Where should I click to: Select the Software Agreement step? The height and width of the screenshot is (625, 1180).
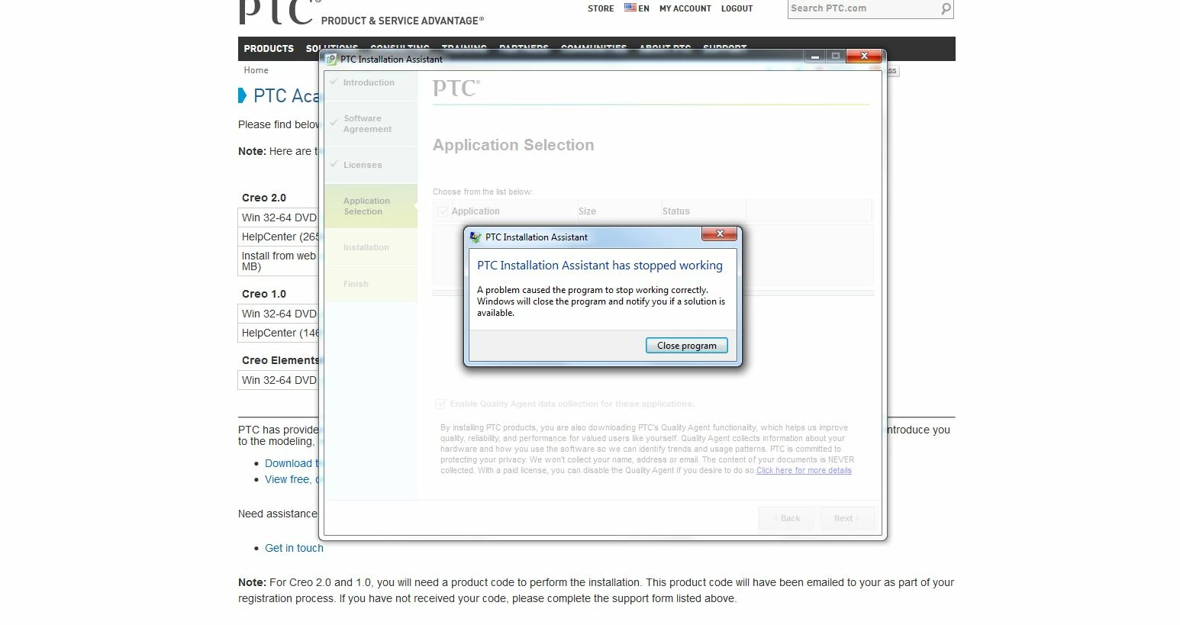tap(370, 124)
